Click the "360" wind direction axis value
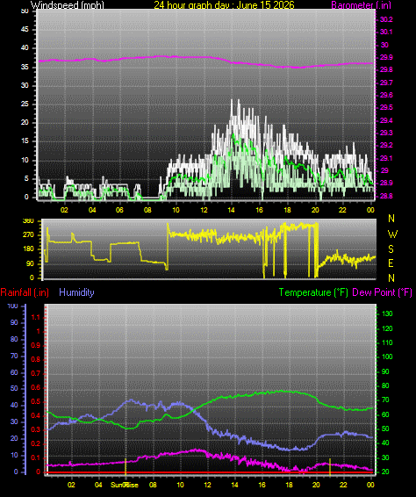 28,221
